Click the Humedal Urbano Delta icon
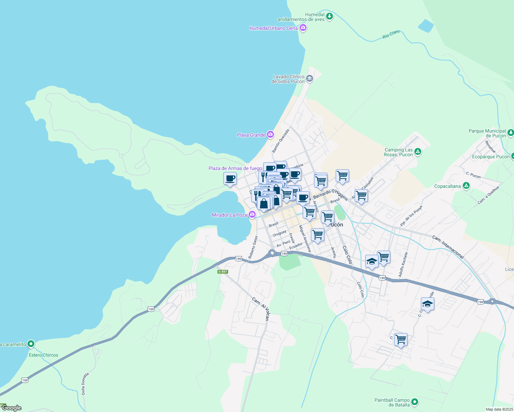The width and height of the screenshot is (514, 412). pos(302,28)
